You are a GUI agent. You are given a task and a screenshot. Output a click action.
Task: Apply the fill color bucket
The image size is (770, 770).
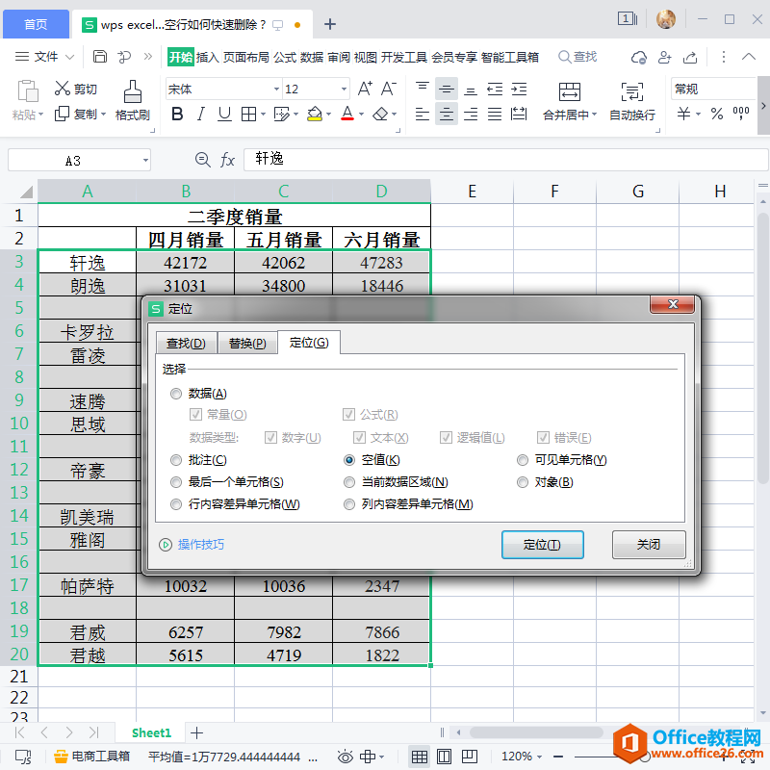pos(315,114)
